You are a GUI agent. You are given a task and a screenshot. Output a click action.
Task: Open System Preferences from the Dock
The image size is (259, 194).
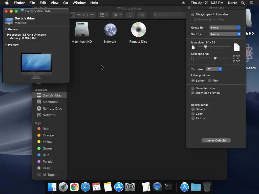point(130,187)
